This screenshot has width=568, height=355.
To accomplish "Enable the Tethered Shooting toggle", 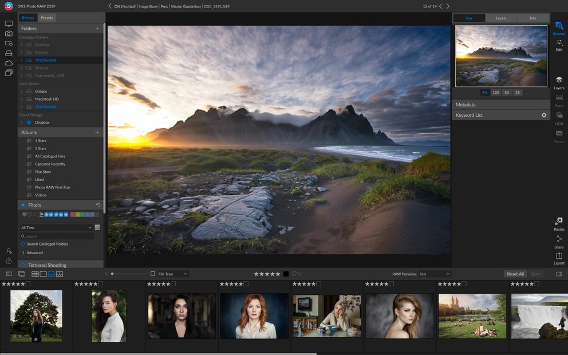I will tap(23, 265).
